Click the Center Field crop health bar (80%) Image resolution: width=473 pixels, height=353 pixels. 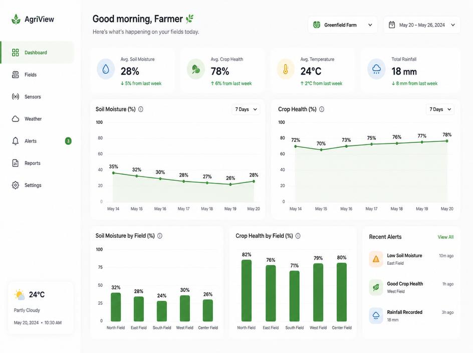(342, 292)
